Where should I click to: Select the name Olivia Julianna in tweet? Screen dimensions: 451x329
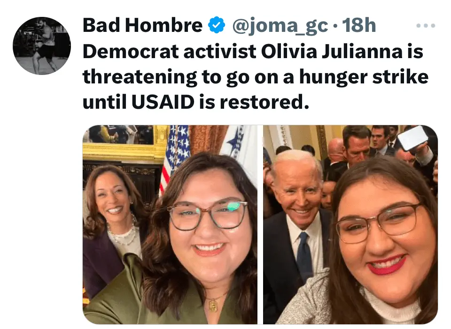332,52
